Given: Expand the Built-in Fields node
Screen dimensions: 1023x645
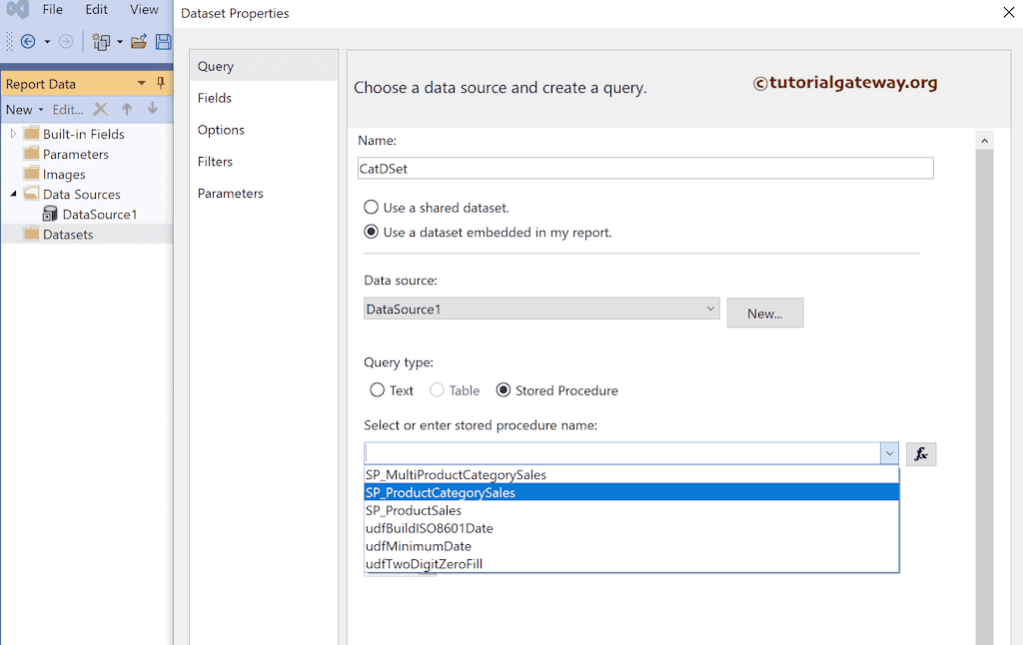Looking at the screenshot, I should pos(12,133).
